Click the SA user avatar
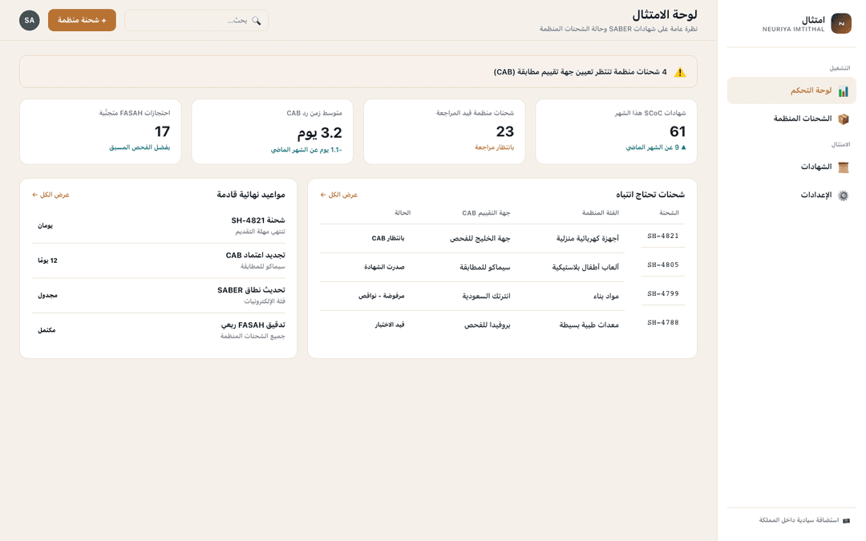The height and width of the screenshot is (541, 866). click(x=30, y=20)
